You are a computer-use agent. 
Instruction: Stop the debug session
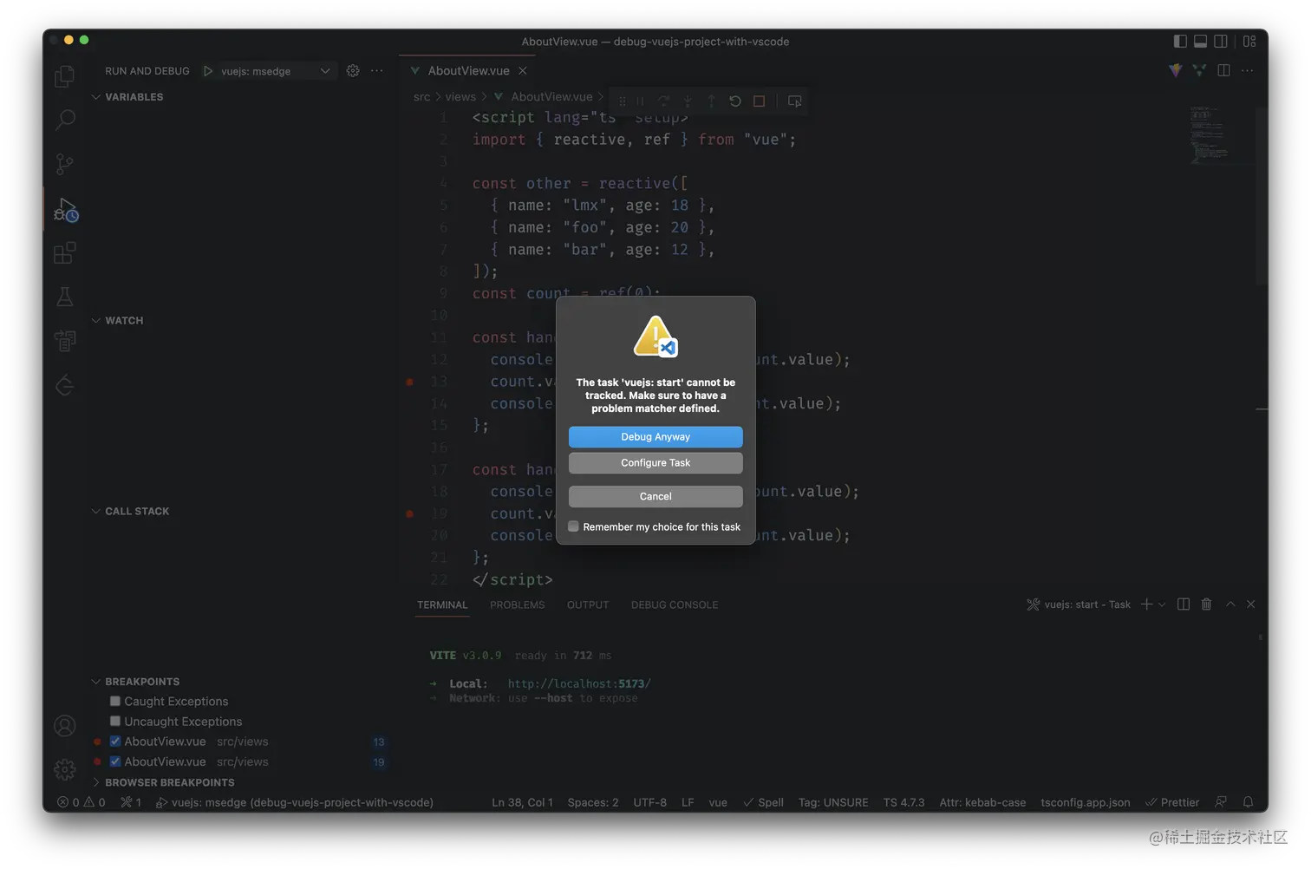[758, 101]
